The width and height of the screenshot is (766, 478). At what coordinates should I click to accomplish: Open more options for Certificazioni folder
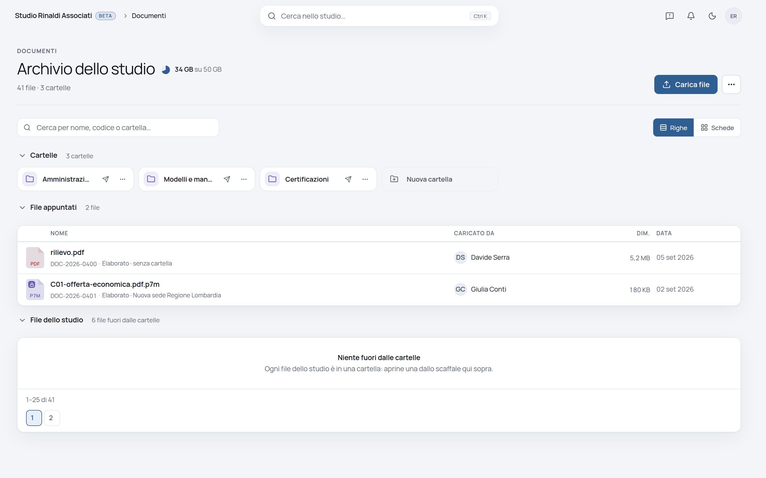point(365,179)
